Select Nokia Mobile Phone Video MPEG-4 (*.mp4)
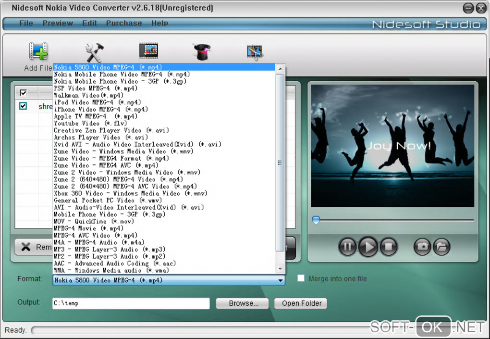 164,74
